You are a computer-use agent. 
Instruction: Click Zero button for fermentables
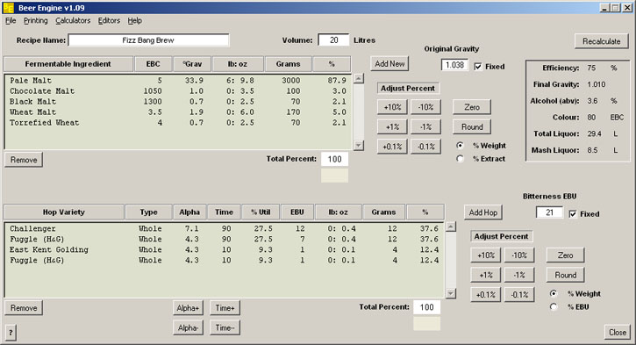coord(472,107)
